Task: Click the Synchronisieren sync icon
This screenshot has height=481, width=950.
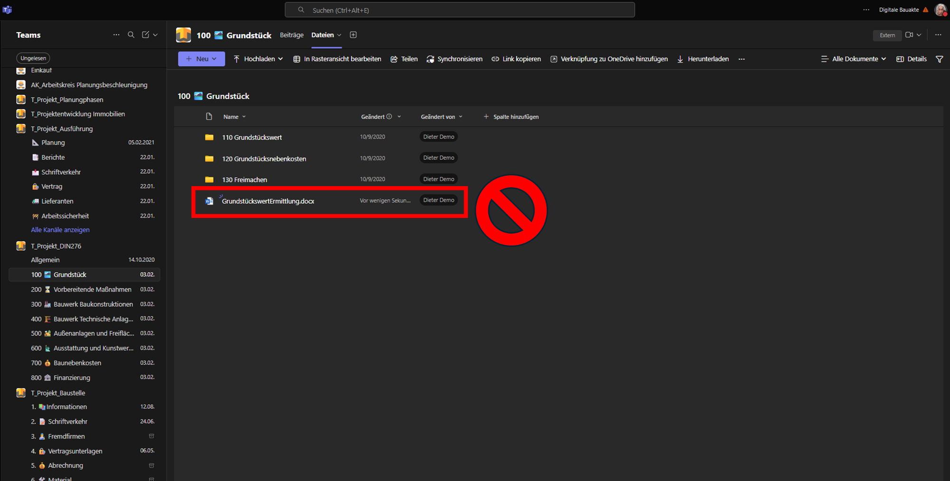Action: point(430,59)
